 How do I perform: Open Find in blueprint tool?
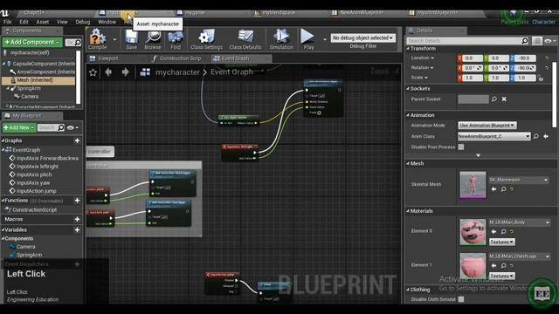coord(175,38)
